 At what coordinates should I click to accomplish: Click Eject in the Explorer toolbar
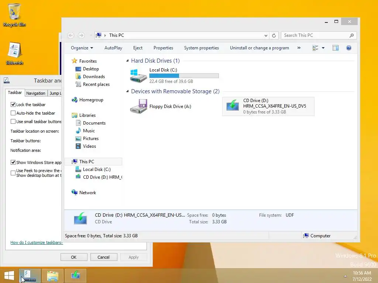pyautogui.click(x=138, y=48)
